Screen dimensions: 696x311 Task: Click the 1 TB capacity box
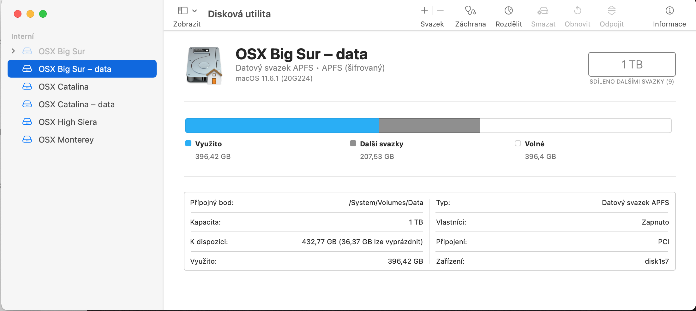click(632, 64)
